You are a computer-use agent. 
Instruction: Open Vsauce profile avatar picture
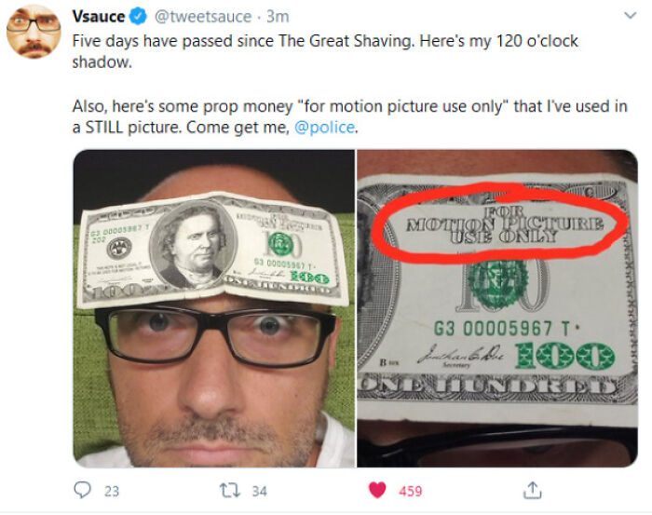tap(34, 32)
